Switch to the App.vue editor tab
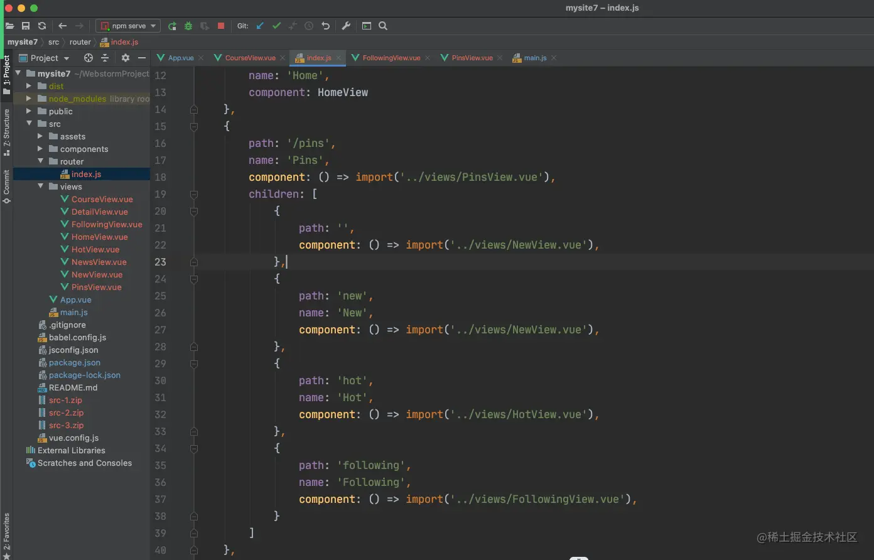The image size is (874, 560). pyautogui.click(x=180, y=58)
